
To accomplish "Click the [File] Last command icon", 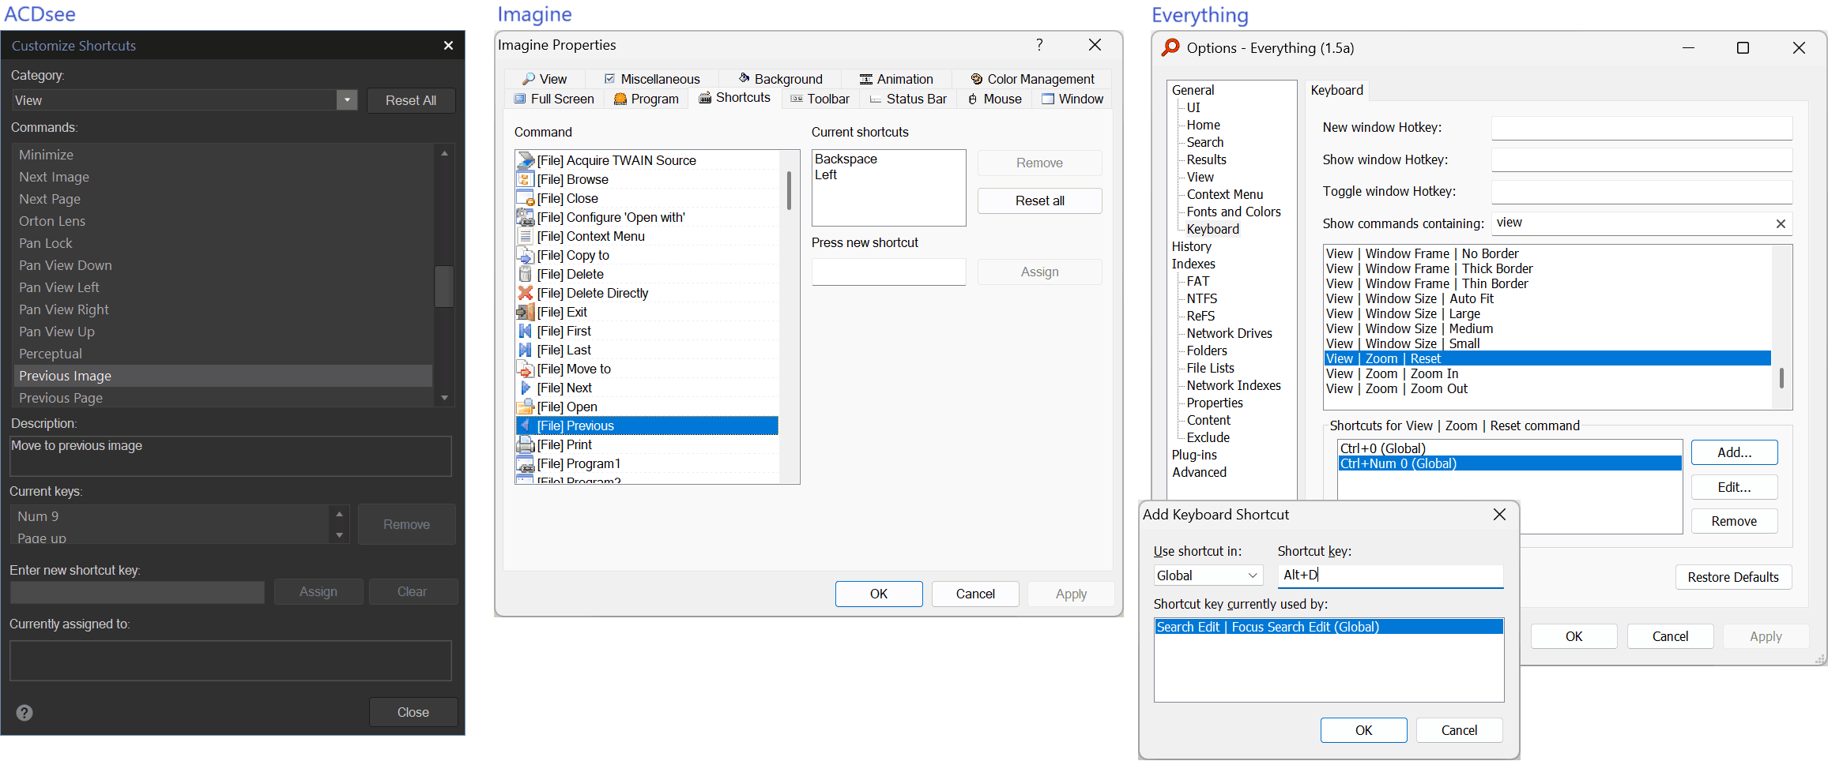I will [526, 350].
